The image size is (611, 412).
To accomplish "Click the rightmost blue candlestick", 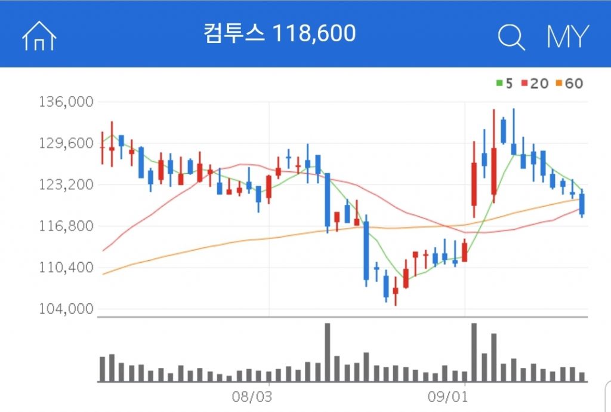I will click(x=582, y=204).
